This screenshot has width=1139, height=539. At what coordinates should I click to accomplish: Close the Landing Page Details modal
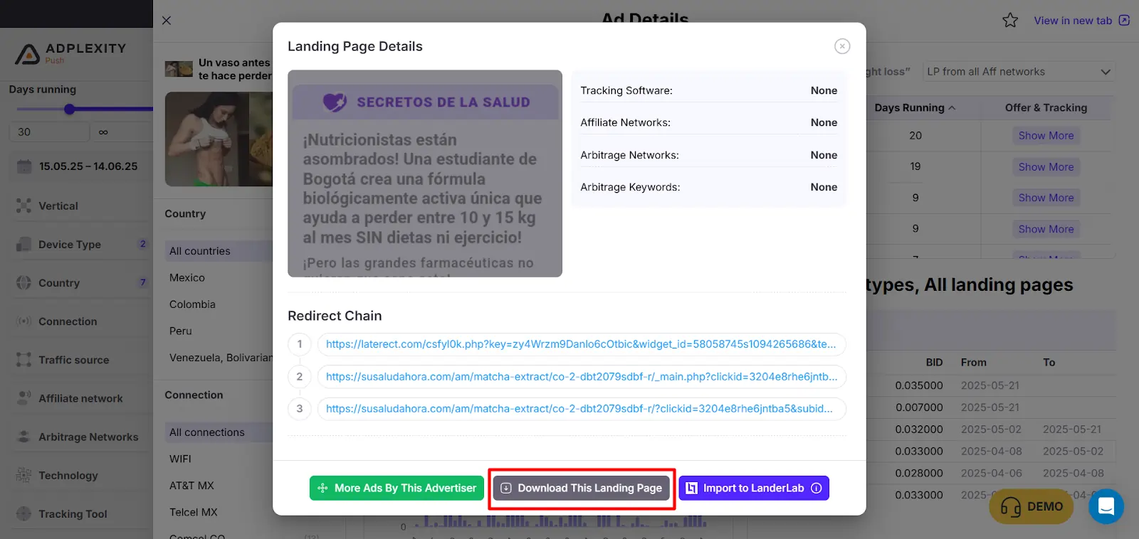click(842, 46)
